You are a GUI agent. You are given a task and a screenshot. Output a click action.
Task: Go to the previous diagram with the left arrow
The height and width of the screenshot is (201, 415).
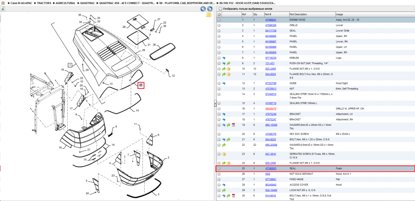(x=203, y=9)
